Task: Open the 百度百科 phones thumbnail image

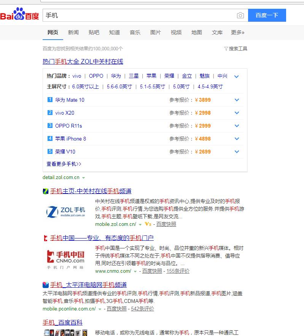Action: point(65,333)
